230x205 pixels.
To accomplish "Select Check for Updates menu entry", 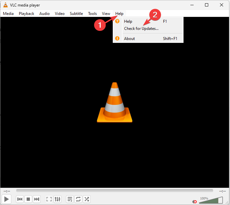I will (141, 29).
